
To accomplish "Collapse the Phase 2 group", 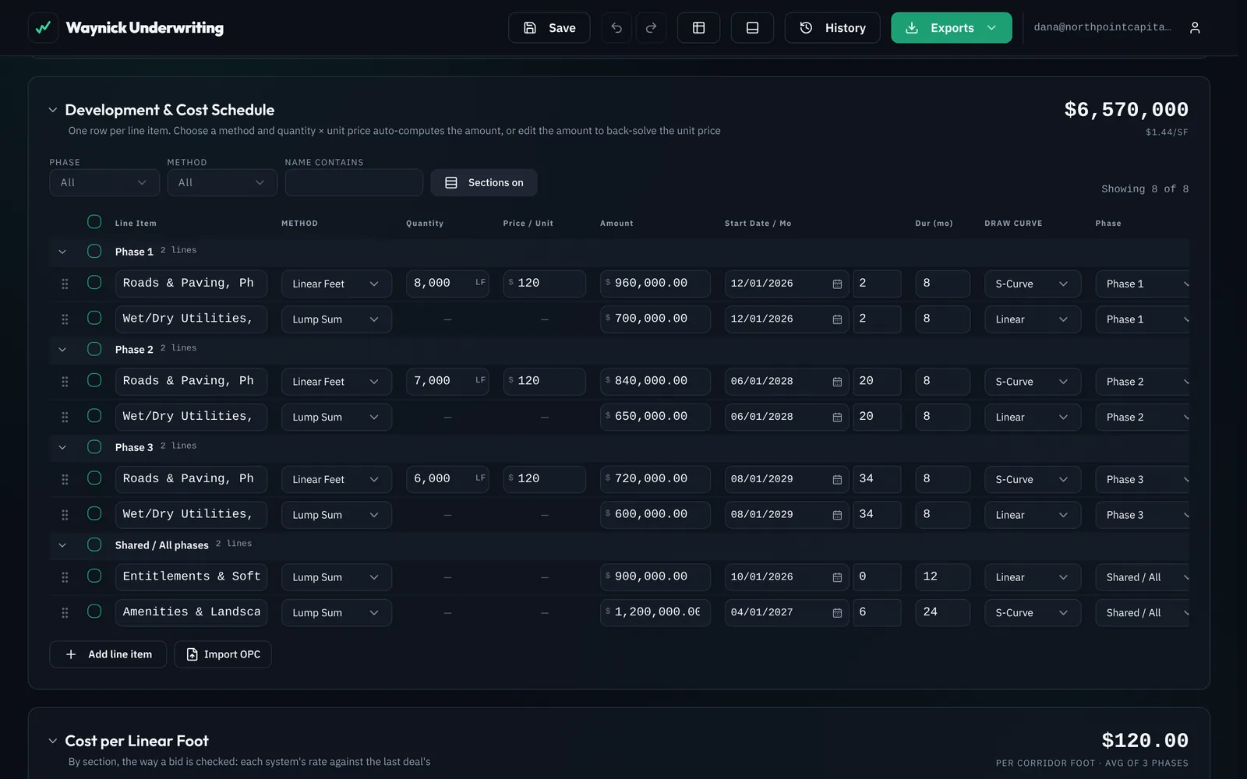I will click(62, 350).
